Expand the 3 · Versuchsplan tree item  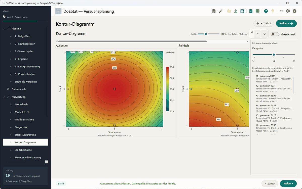[x=25, y=51]
